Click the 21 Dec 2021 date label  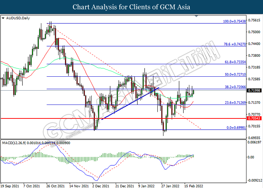(x=124, y=186)
